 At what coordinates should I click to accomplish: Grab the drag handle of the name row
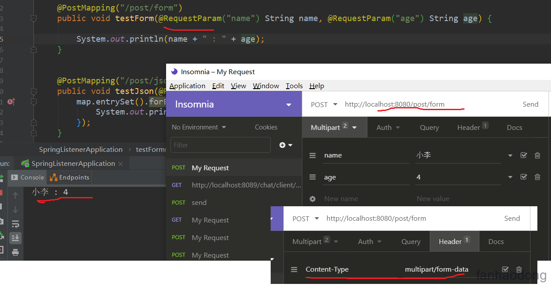coord(312,155)
